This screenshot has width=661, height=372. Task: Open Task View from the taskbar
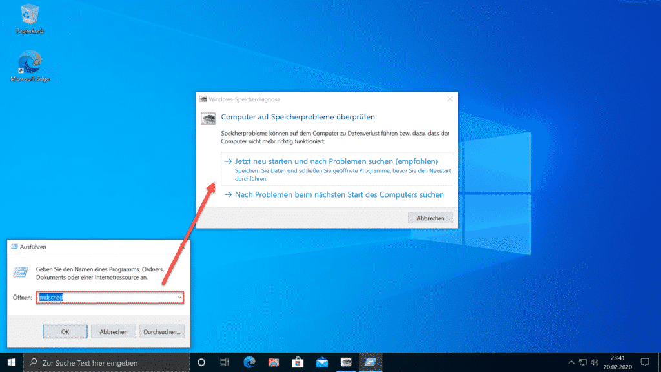point(225,362)
